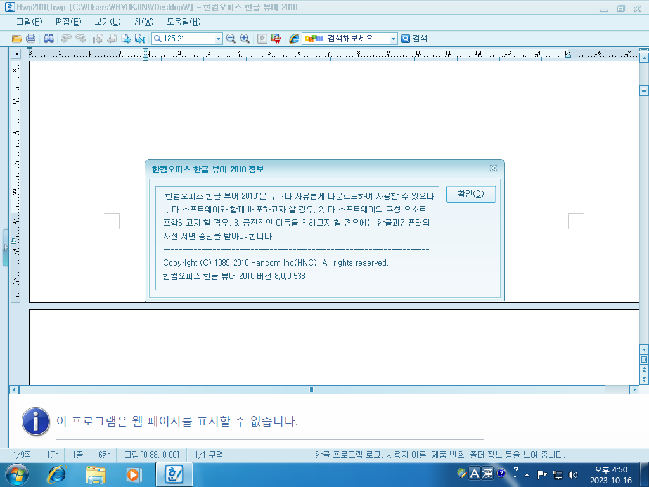Click the ruler corner tab-type button
Viewport: 649px width, 487px height.
click(16, 55)
